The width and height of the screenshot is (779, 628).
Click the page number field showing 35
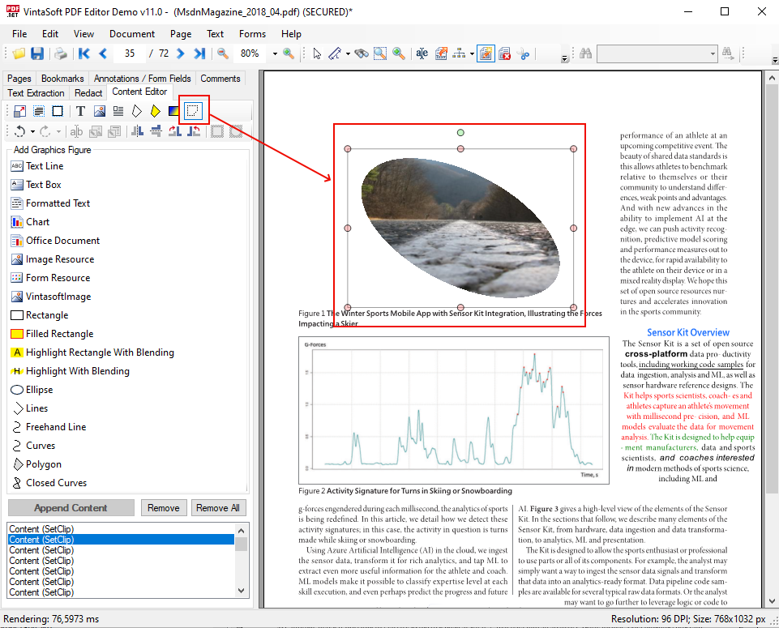(130, 53)
